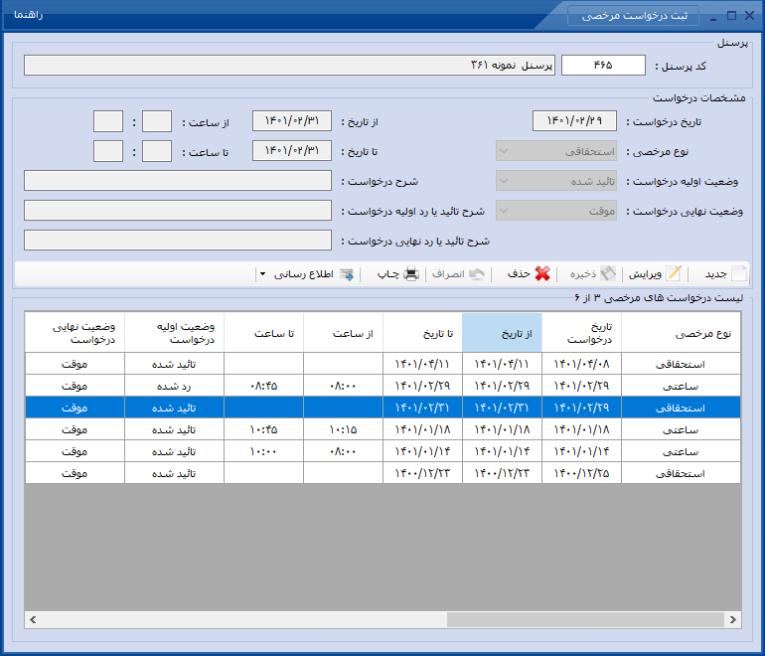Select the row with request date ۱۴۰۰/۱۲/۲۵

382,473
